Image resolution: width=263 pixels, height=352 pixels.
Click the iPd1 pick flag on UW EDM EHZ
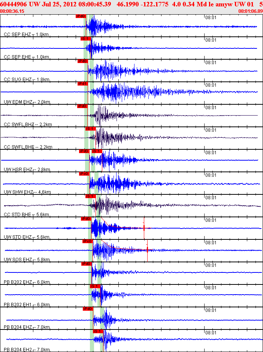83,84
